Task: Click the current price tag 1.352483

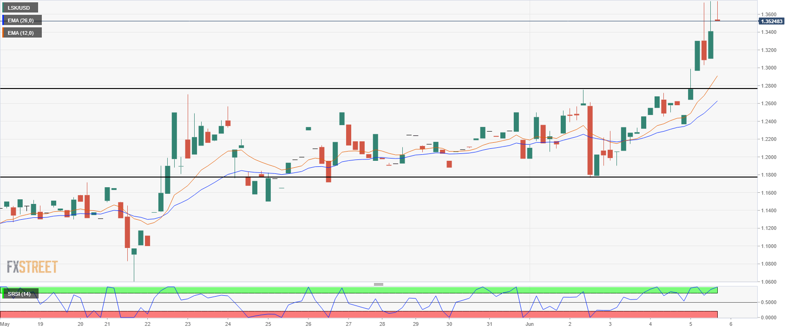Action: point(772,21)
